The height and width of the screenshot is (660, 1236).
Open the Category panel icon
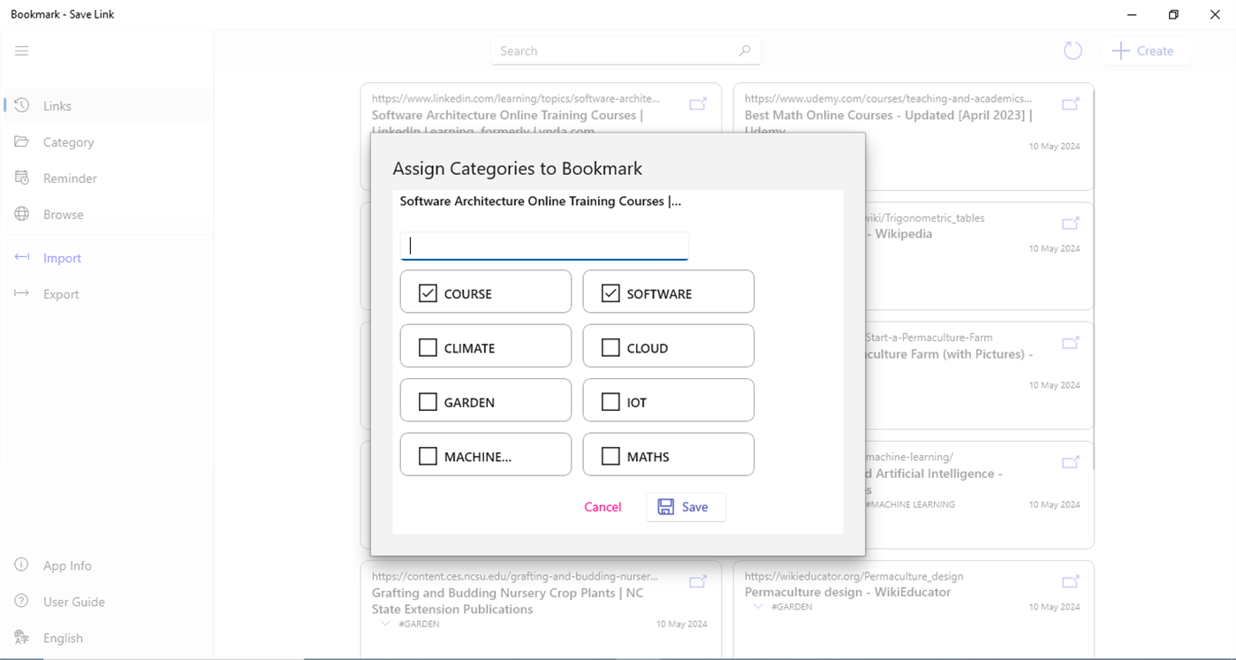point(21,141)
